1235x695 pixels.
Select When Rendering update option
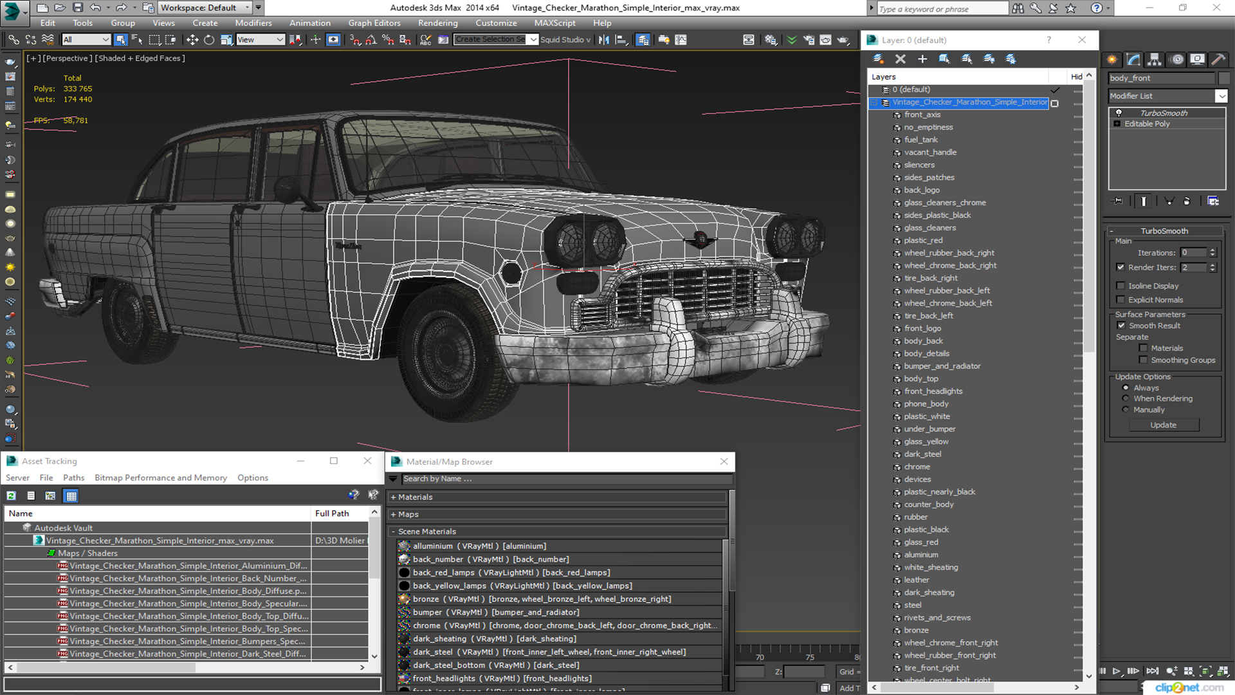pos(1126,398)
